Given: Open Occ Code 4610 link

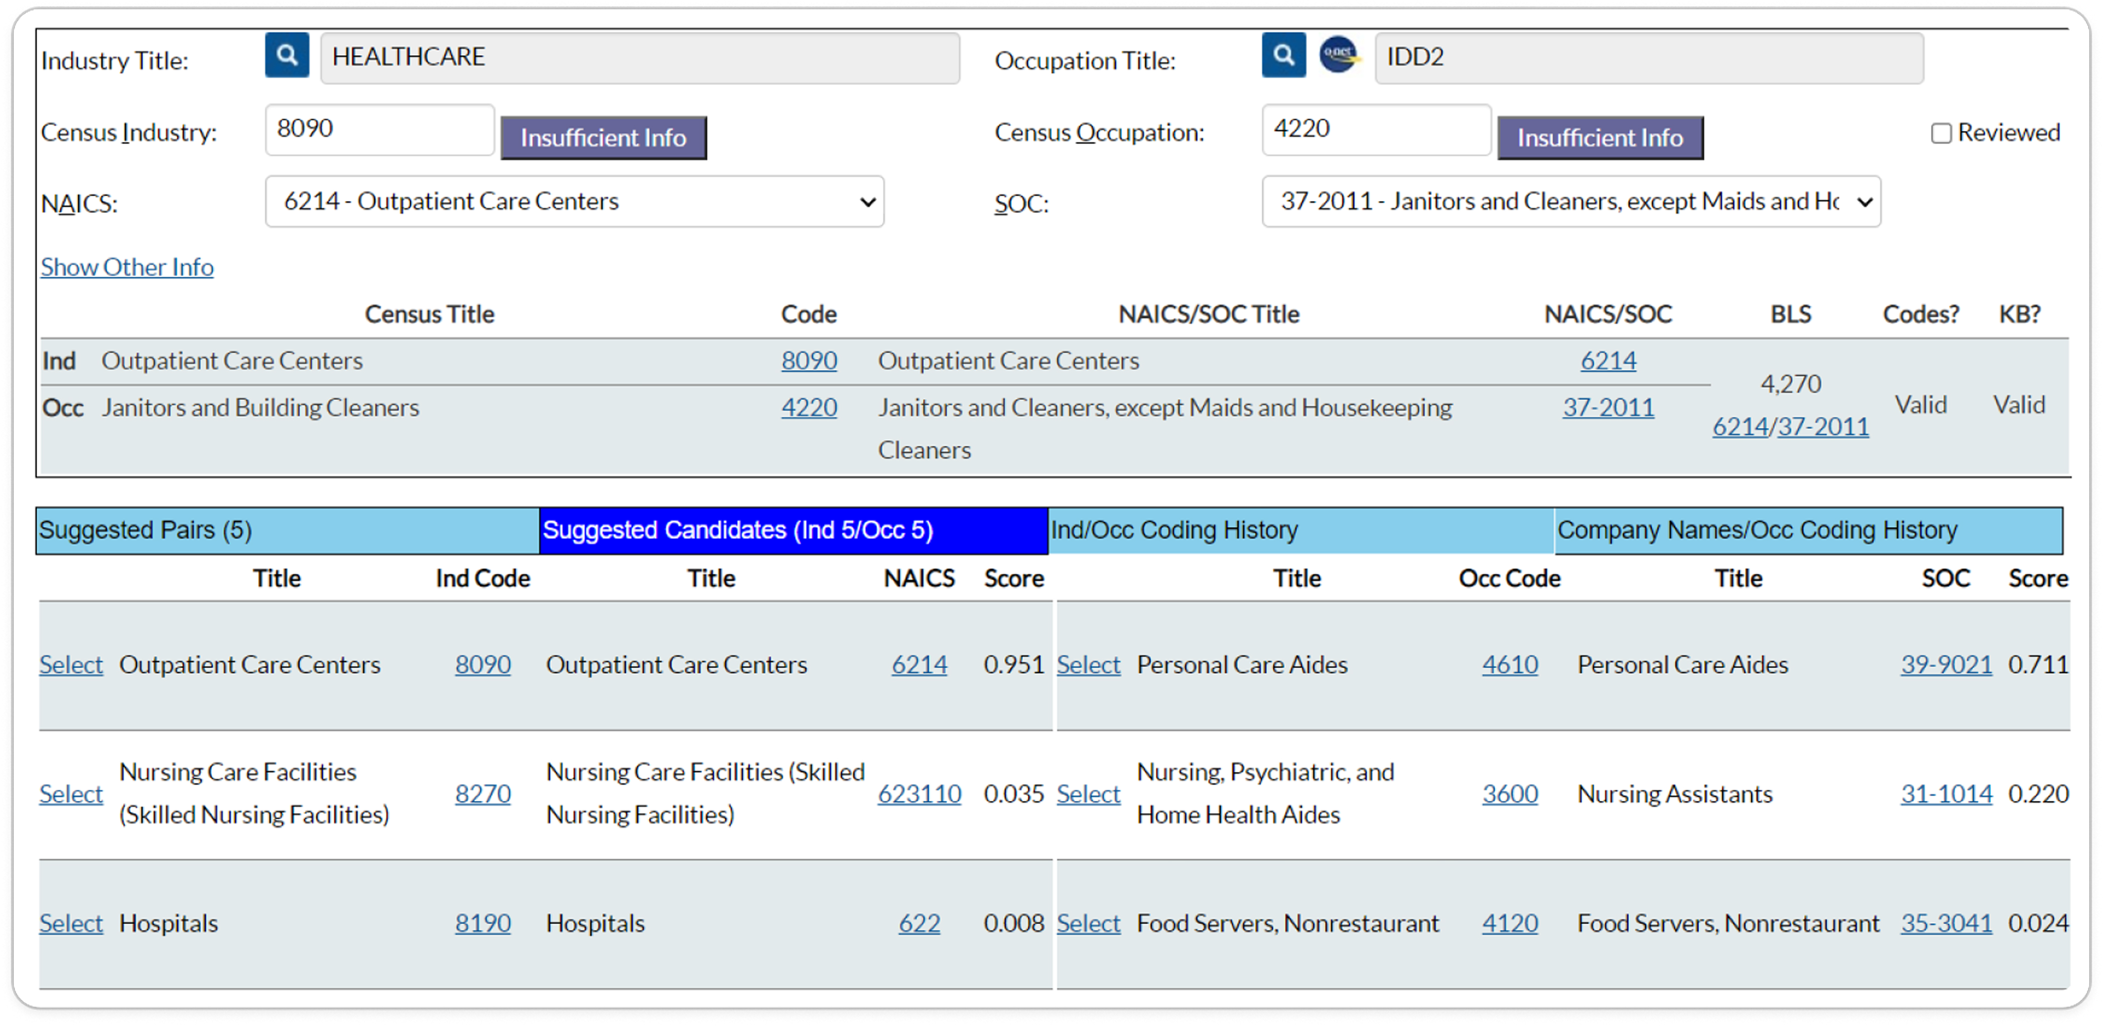Looking at the screenshot, I should point(1509,665).
